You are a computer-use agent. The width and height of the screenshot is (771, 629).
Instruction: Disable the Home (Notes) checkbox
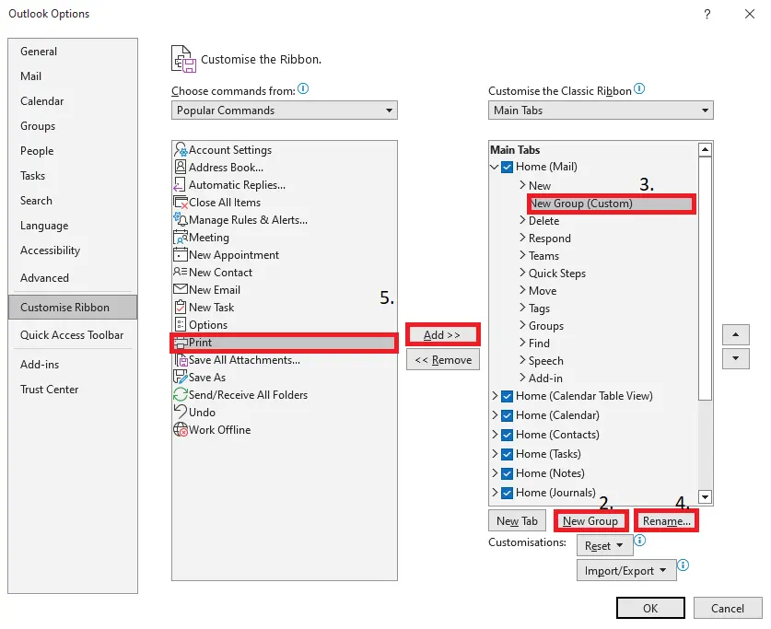[x=507, y=472]
